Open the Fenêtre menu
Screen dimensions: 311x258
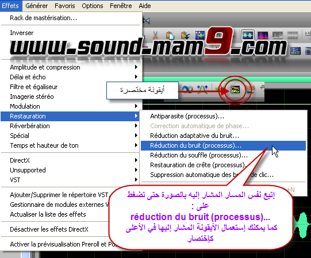pyautogui.click(x=121, y=6)
